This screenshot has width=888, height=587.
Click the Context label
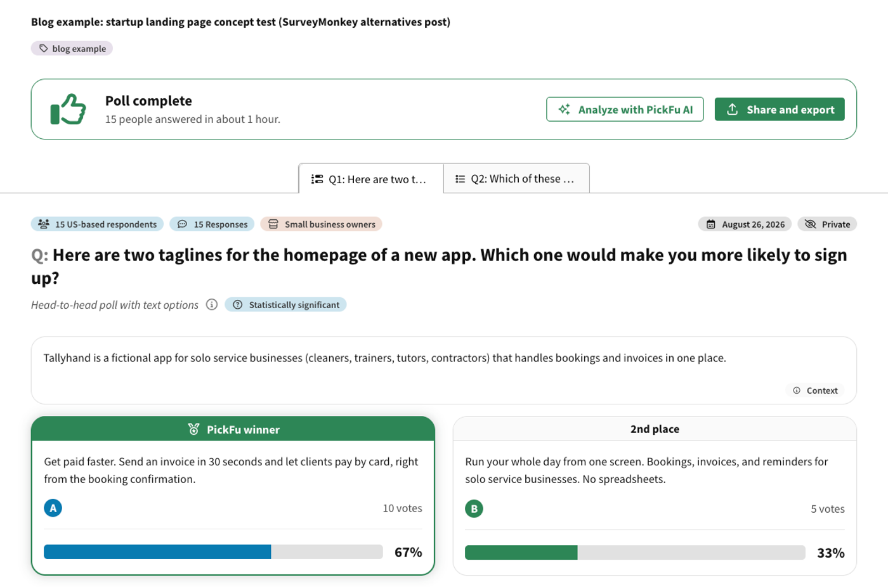click(822, 390)
